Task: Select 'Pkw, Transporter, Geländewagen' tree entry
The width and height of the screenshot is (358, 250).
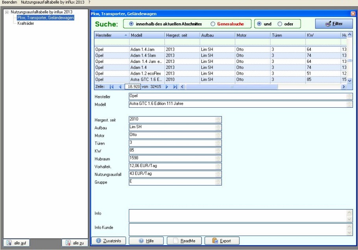Action: [45, 18]
